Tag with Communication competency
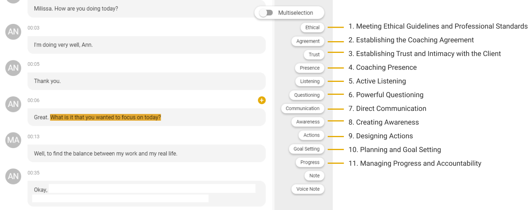530x210 pixels. point(303,109)
